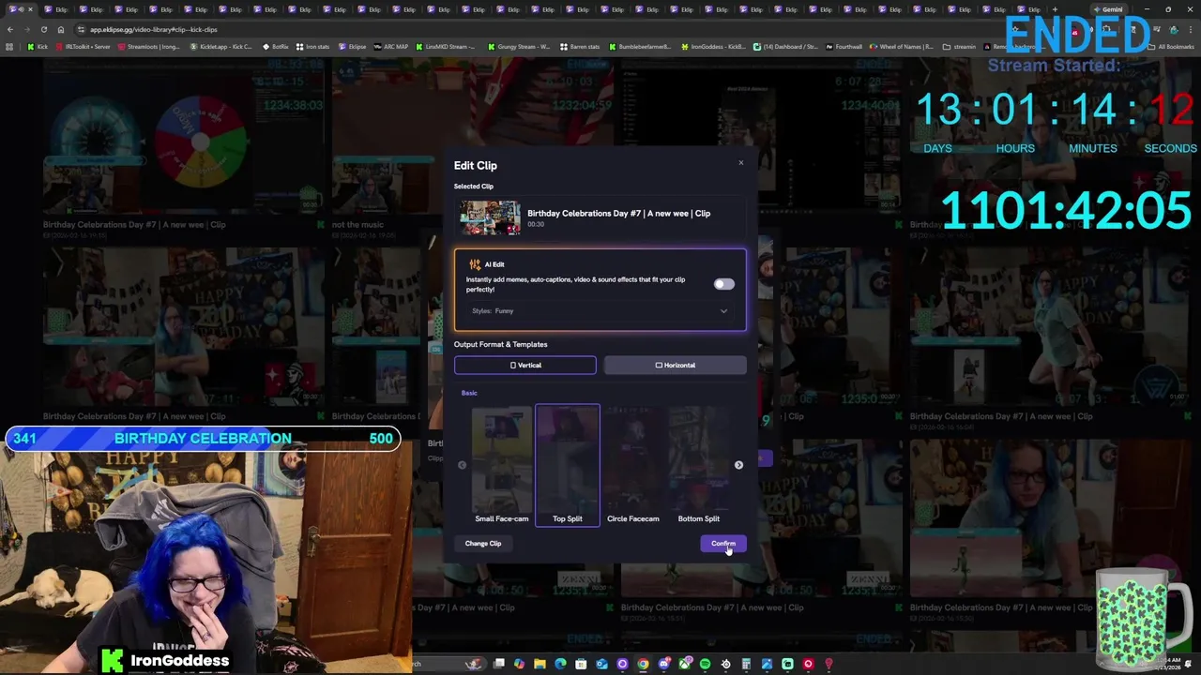Close the Edit Clip dialog
Viewport: 1201px width, 675px height.
(740, 163)
